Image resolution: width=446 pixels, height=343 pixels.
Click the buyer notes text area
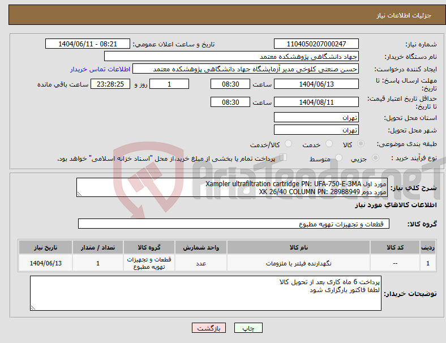tap(205, 293)
